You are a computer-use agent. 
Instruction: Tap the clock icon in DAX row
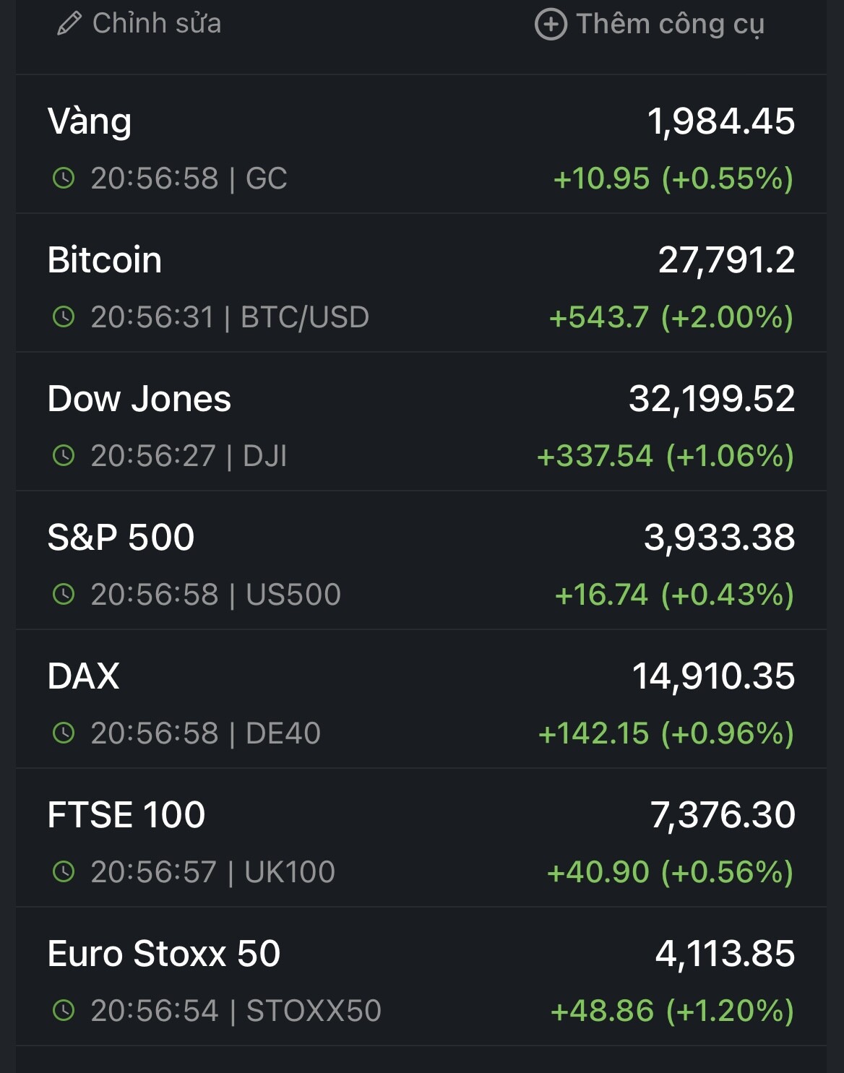[x=64, y=733]
